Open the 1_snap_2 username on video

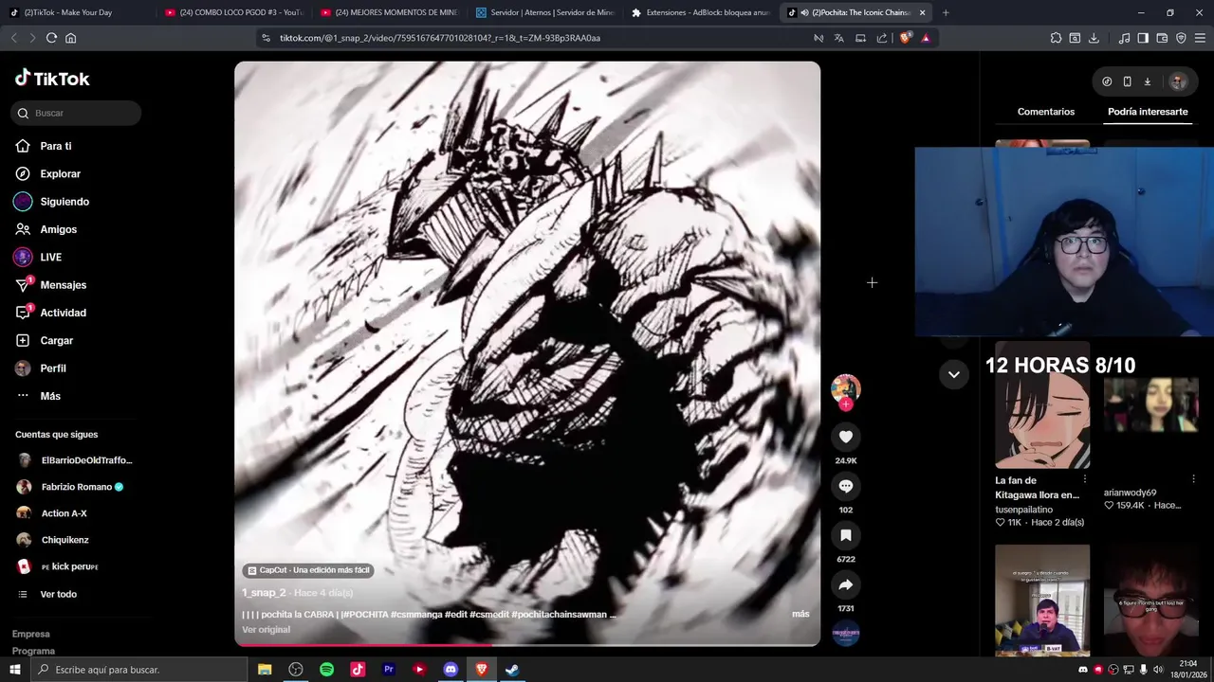(x=264, y=593)
